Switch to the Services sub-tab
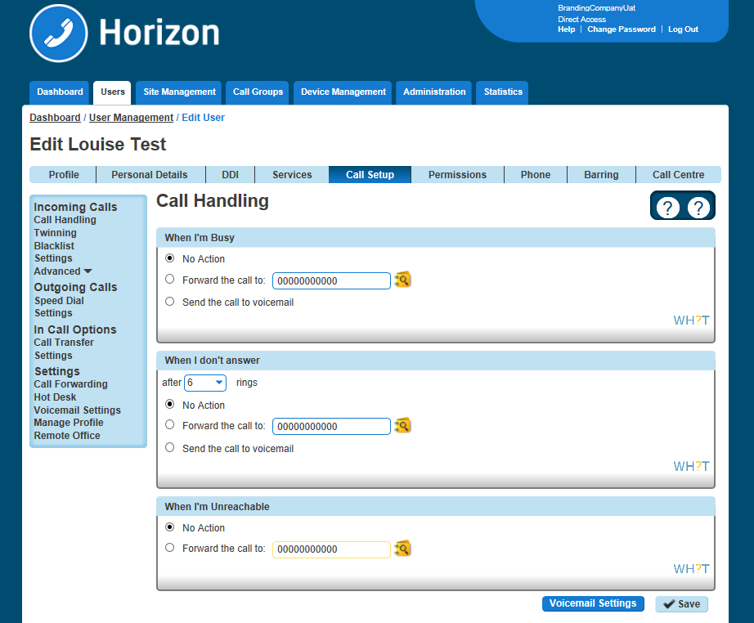 coord(292,174)
